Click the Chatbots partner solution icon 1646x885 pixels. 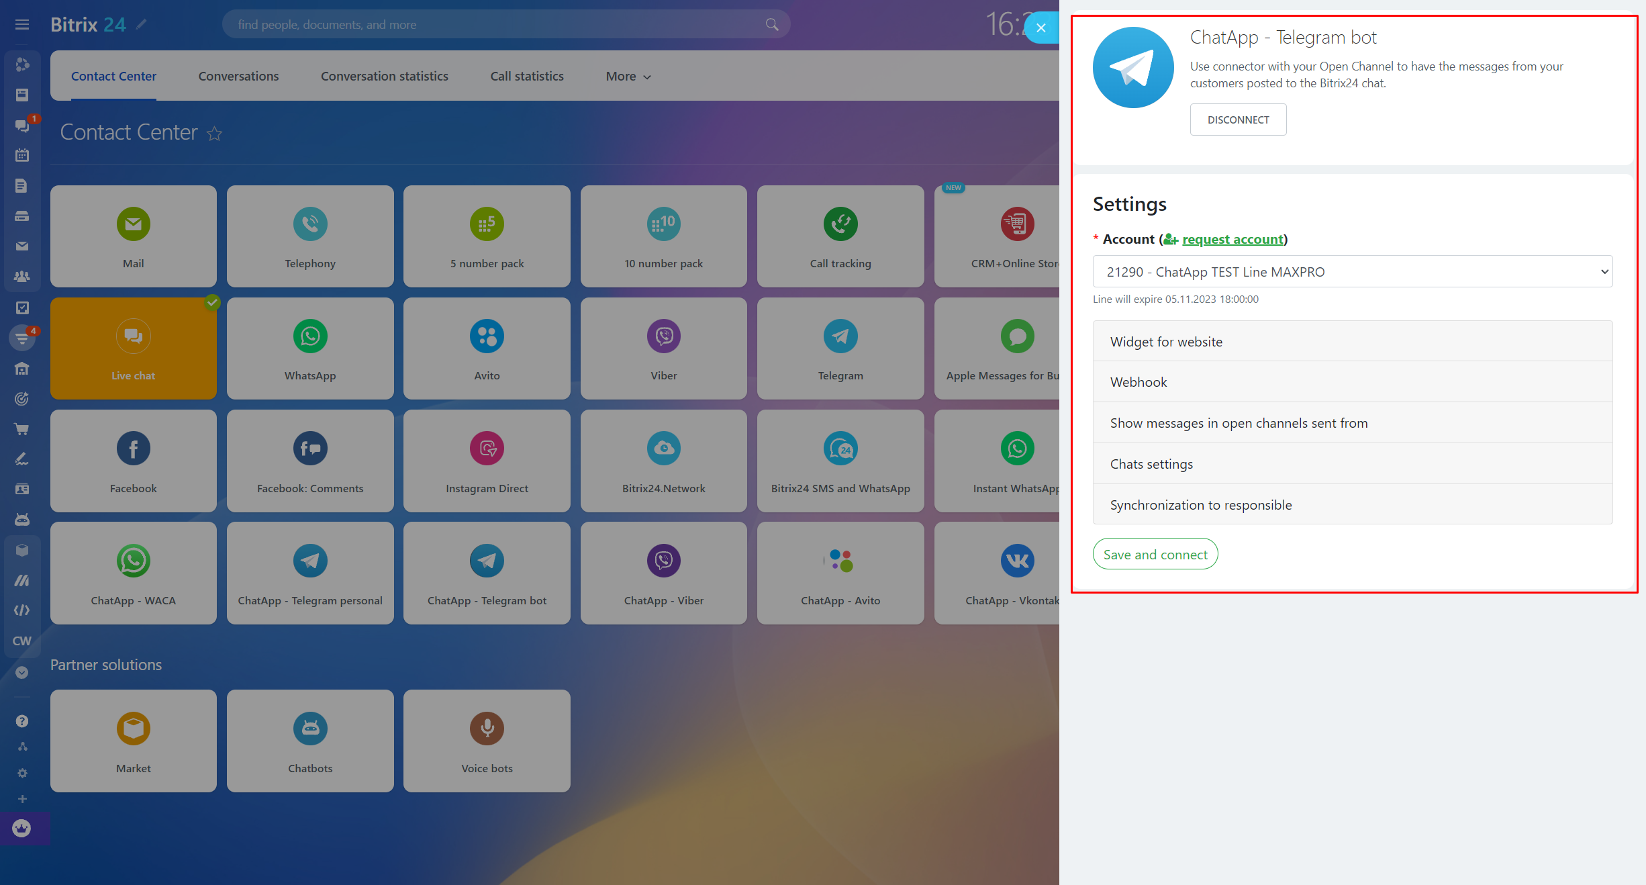(309, 729)
